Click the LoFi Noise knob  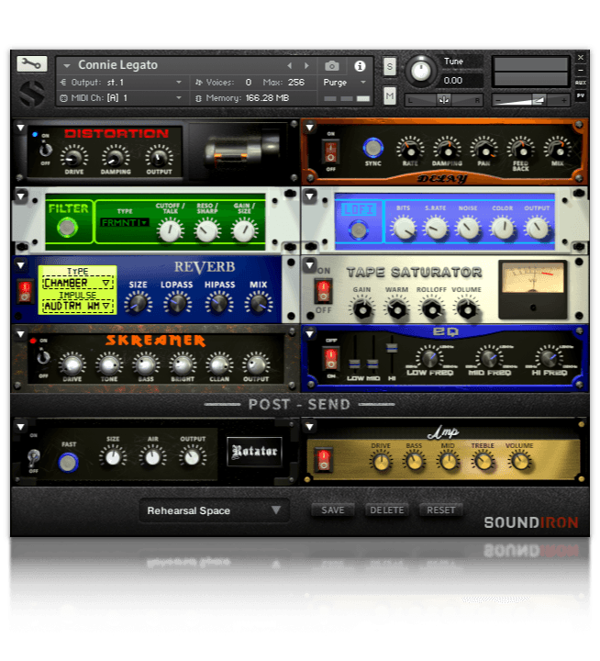point(468,228)
